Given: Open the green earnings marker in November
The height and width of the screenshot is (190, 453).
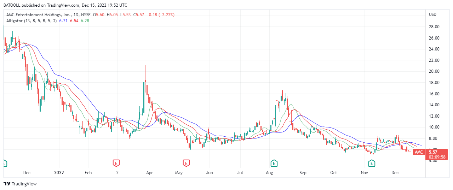Looking at the screenshot, I should 372,163.
